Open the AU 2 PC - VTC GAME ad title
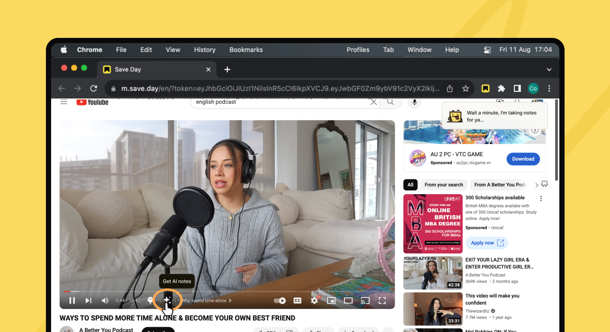Viewport: 610px width, 332px height. pos(457,154)
